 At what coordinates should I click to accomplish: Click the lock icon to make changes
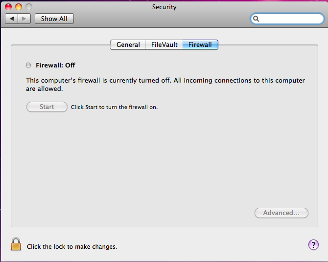point(16,244)
